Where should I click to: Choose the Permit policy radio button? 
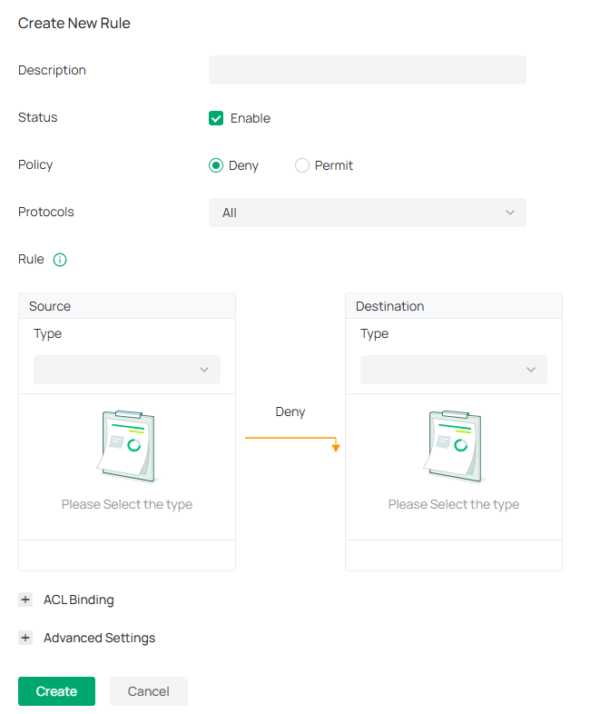302,165
